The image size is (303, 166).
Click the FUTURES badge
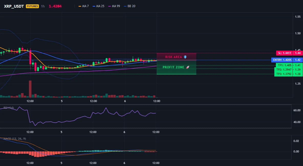(x=32, y=6)
